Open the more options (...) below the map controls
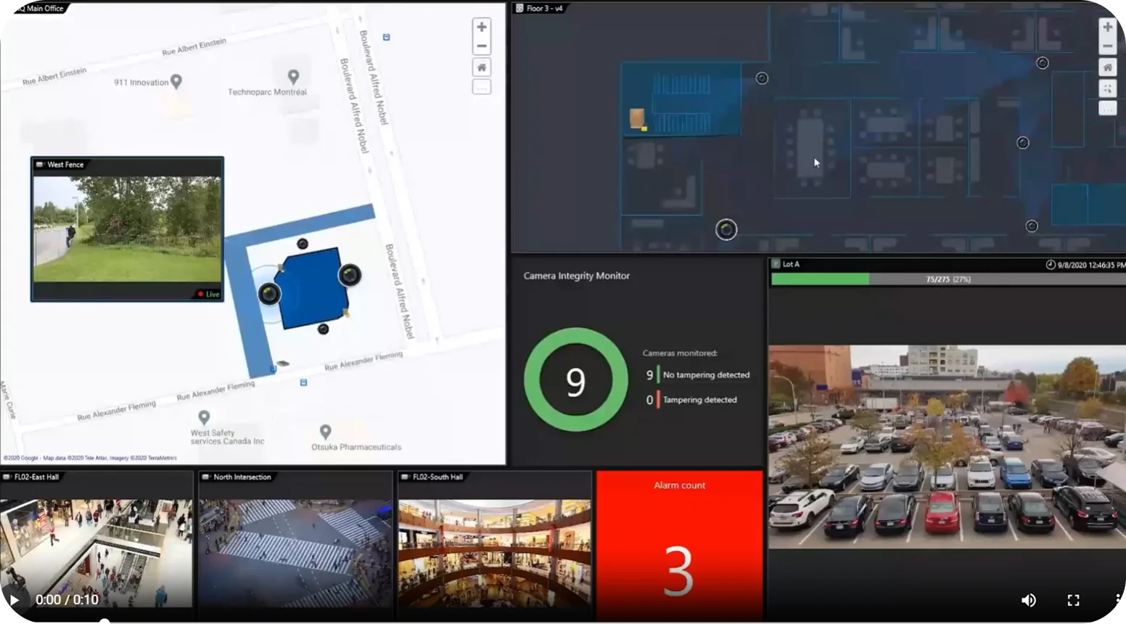This screenshot has width=1126, height=624. (x=481, y=86)
